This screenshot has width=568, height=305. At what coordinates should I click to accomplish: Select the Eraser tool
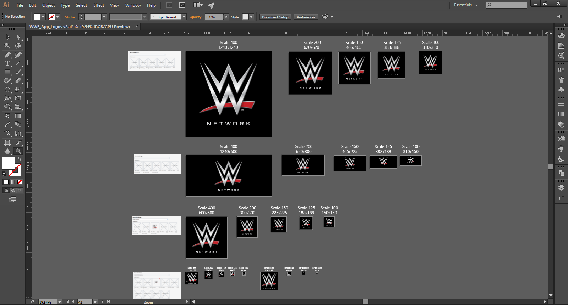[18, 80]
